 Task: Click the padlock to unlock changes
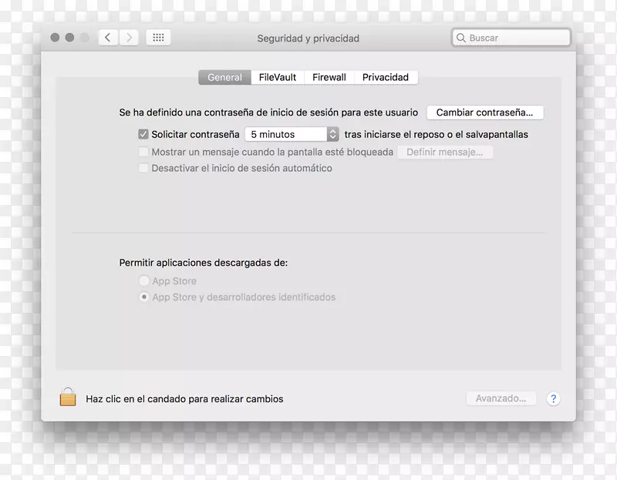coord(68,398)
